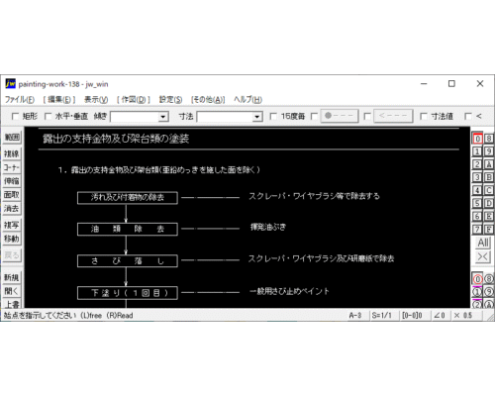Open the 傾き dropdown arrow
Image resolution: width=495 pixels, height=396 pixels.
click(x=162, y=117)
